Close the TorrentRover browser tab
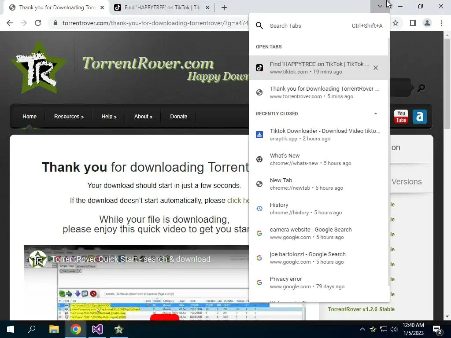The height and width of the screenshot is (338, 451). (102, 8)
